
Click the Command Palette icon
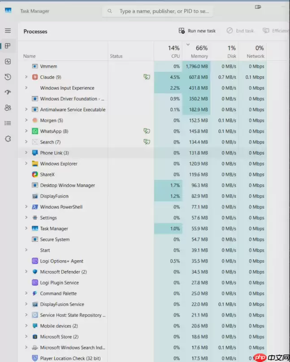(35, 293)
